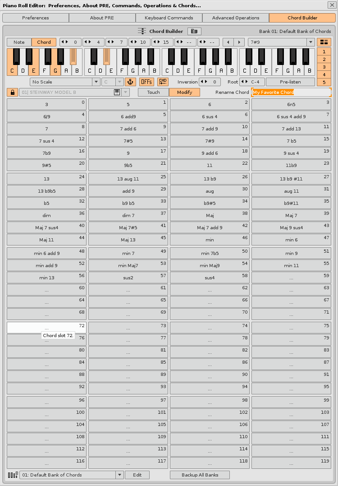Screen dimensions: 338x486
Task: Click the CHD chord icon button
Action: pyautogui.click(x=163, y=82)
